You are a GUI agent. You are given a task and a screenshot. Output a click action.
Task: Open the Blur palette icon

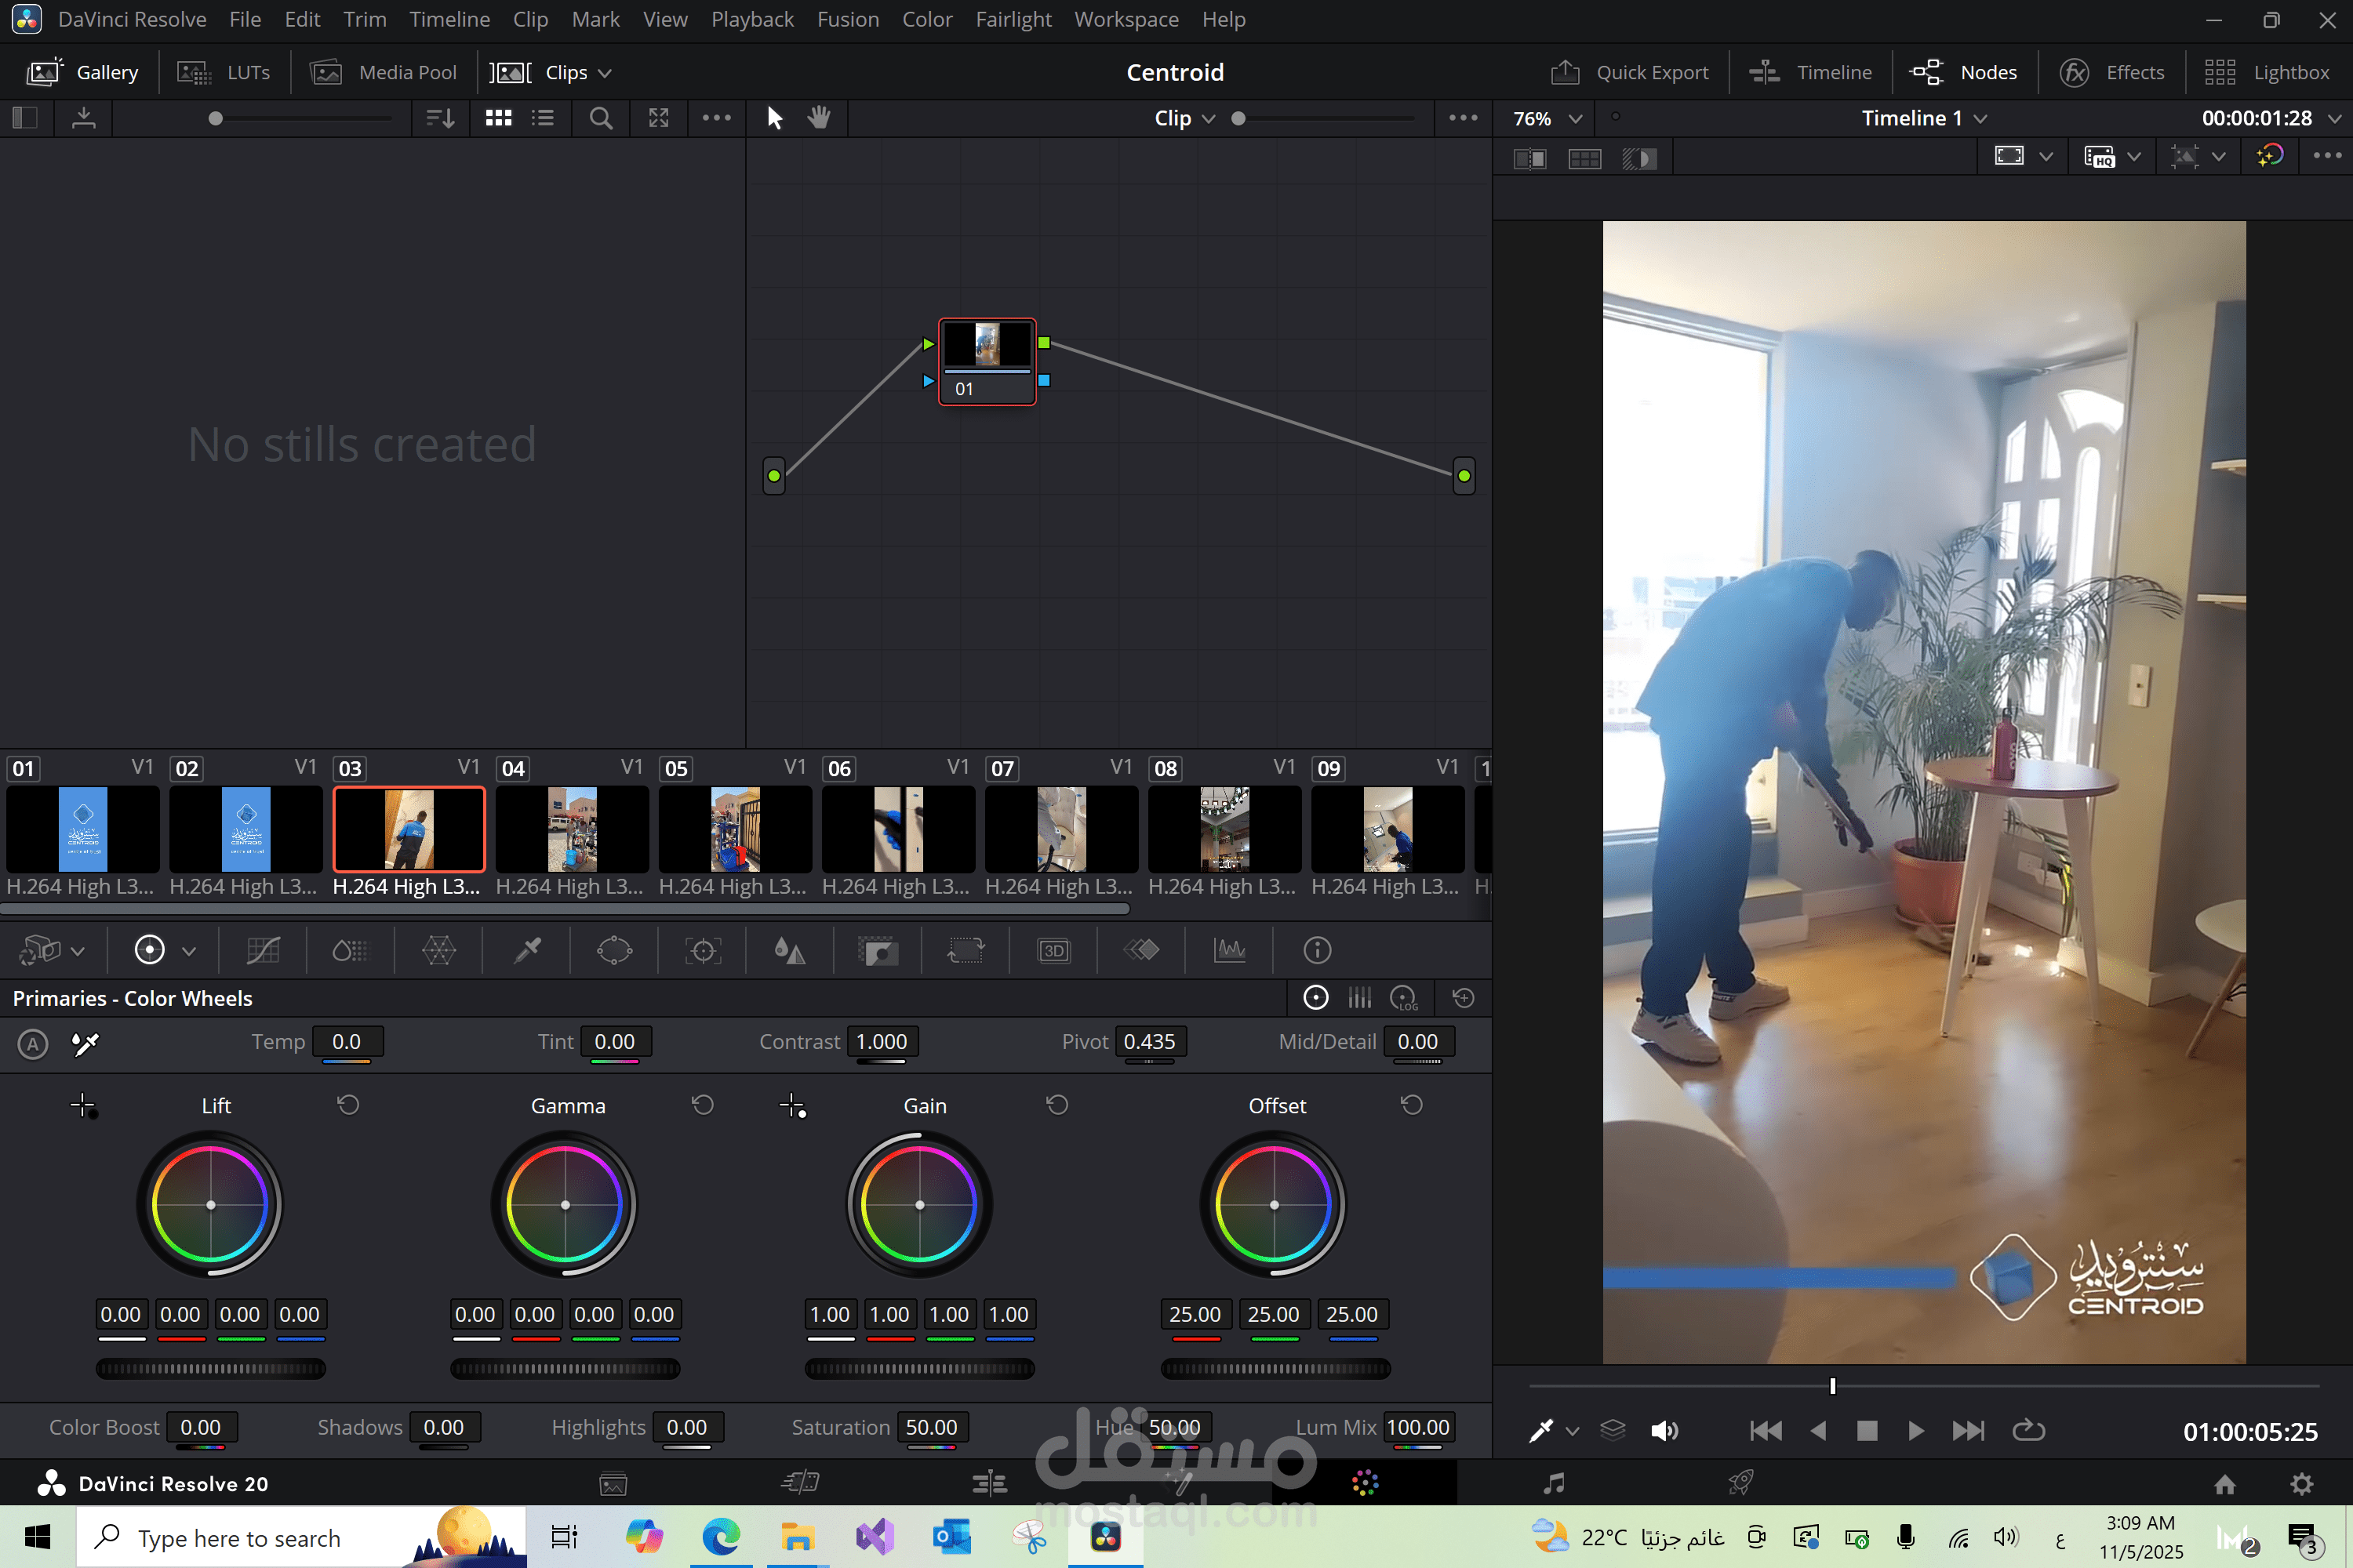coord(791,950)
